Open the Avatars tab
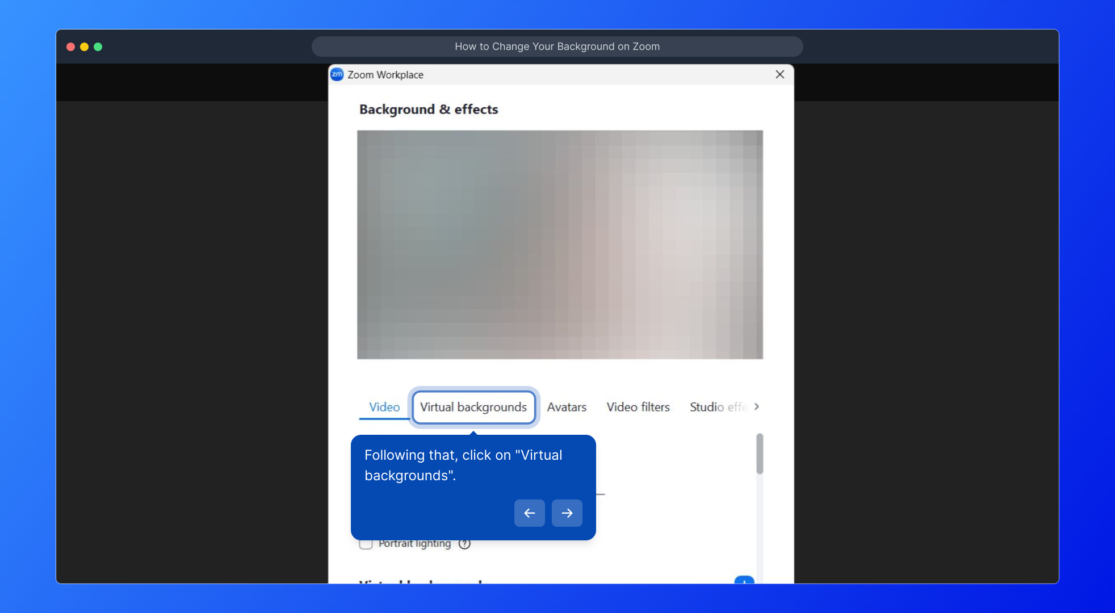Image resolution: width=1115 pixels, height=613 pixels. (x=567, y=407)
